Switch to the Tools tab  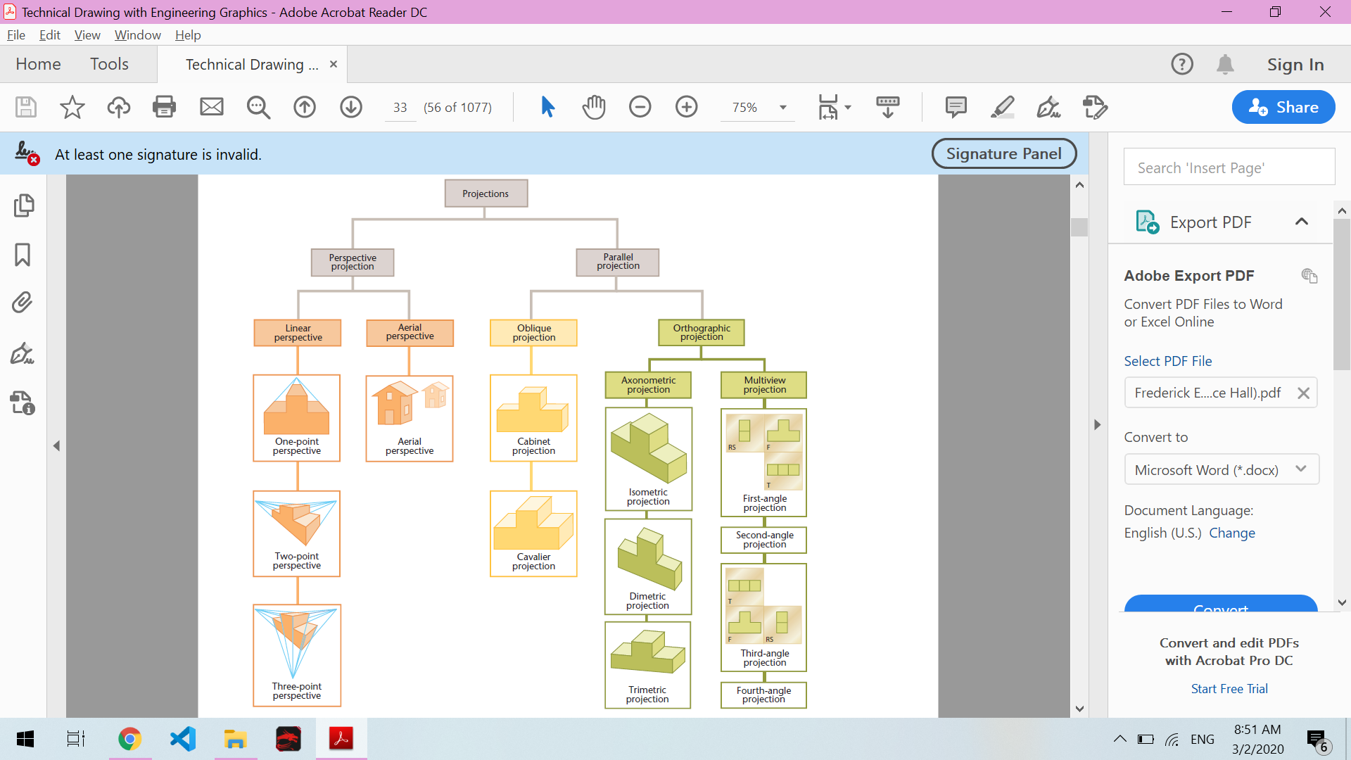click(109, 64)
